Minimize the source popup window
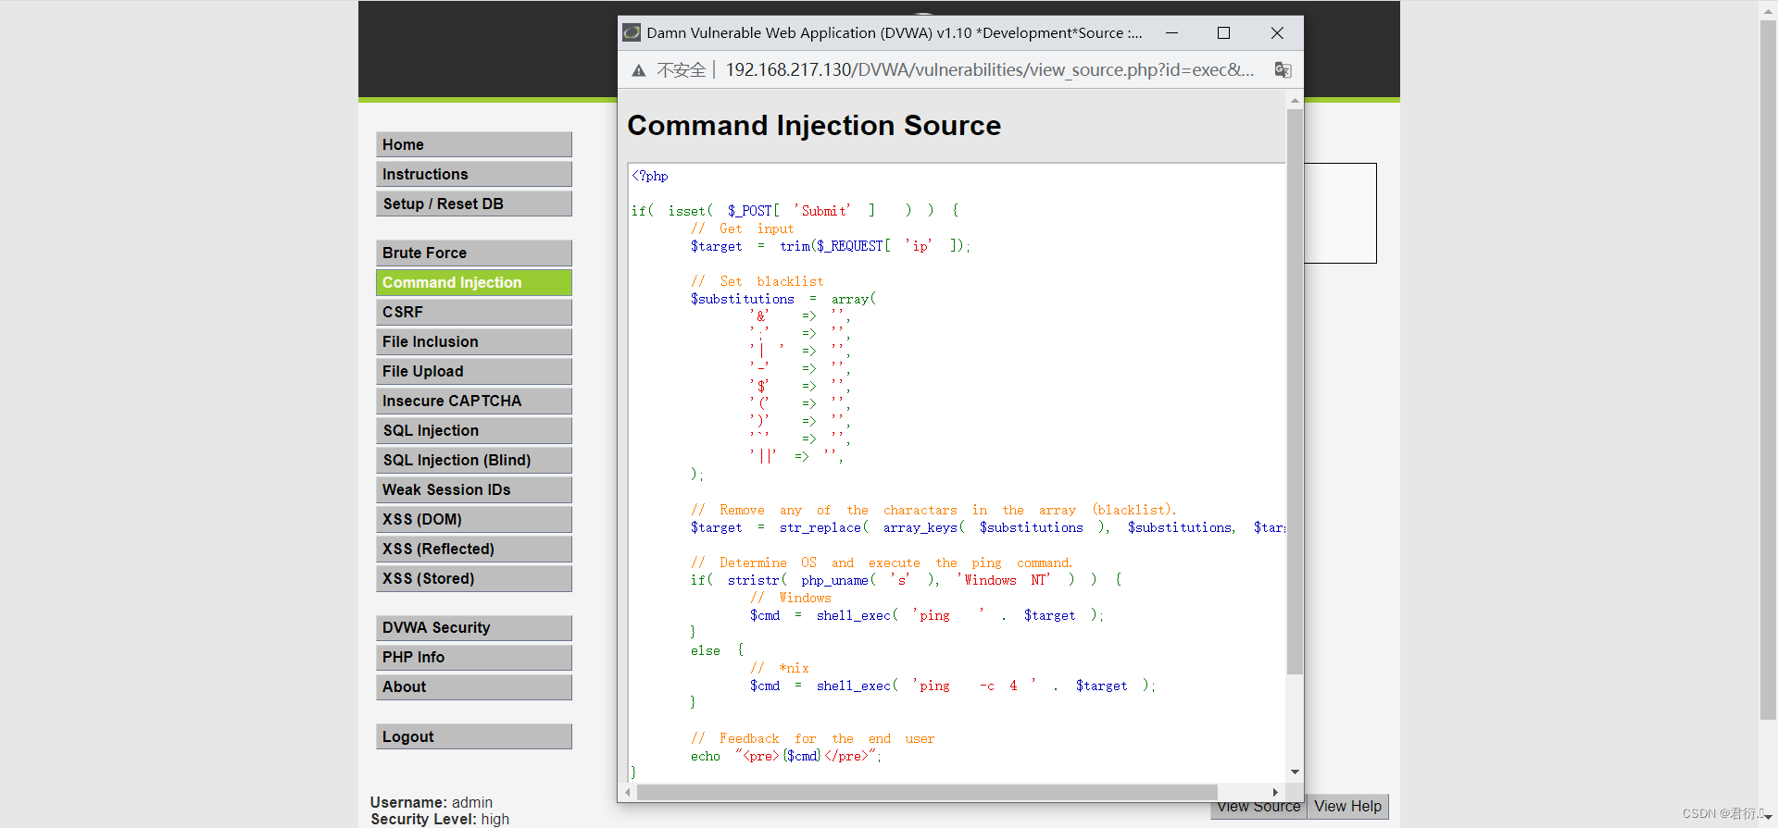The height and width of the screenshot is (828, 1778). [1171, 32]
